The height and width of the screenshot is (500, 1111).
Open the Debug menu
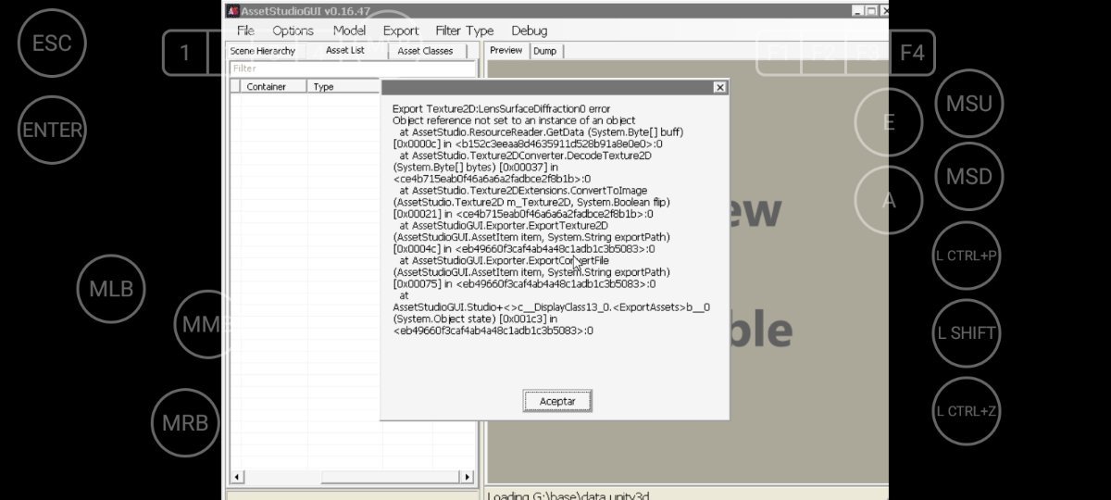[529, 31]
